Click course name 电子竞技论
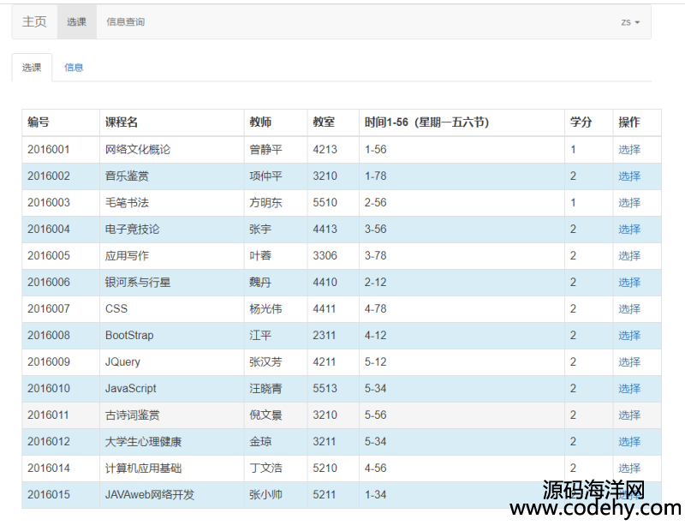 tap(133, 229)
